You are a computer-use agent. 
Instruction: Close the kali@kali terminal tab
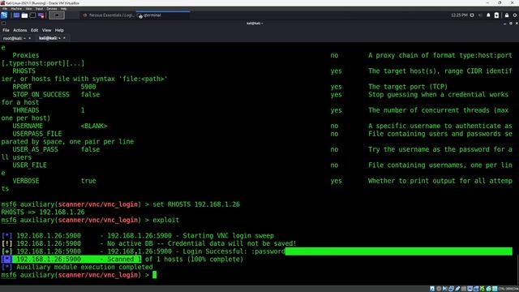(64, 38)
